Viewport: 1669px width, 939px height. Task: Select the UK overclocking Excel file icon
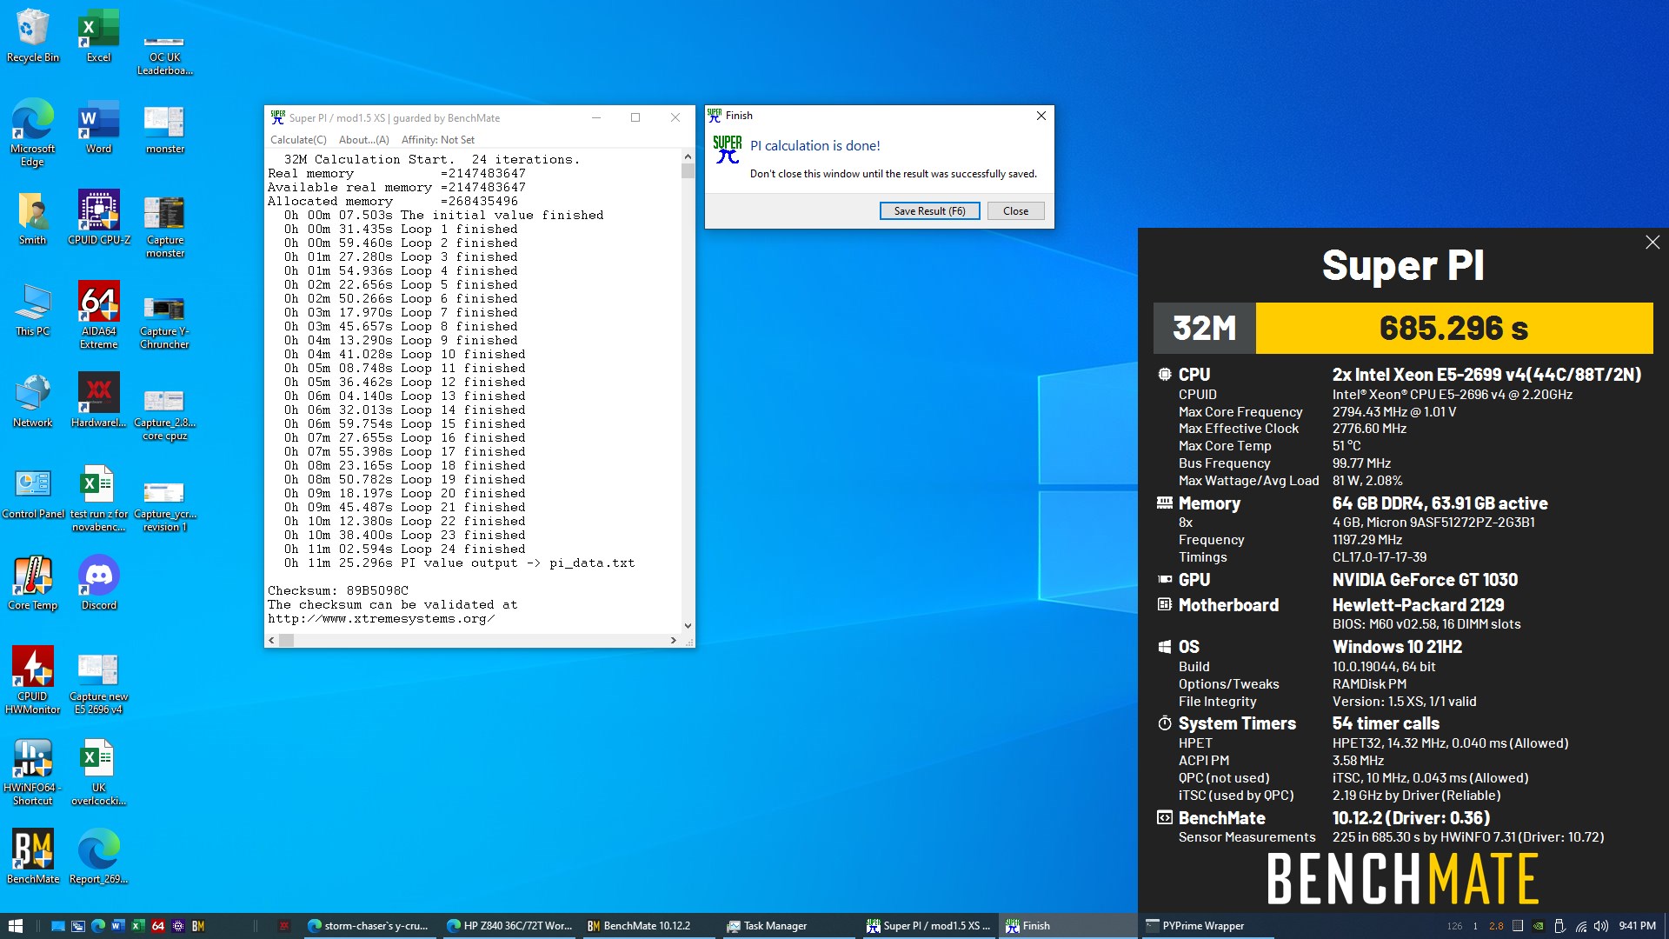tap(98, 771)
